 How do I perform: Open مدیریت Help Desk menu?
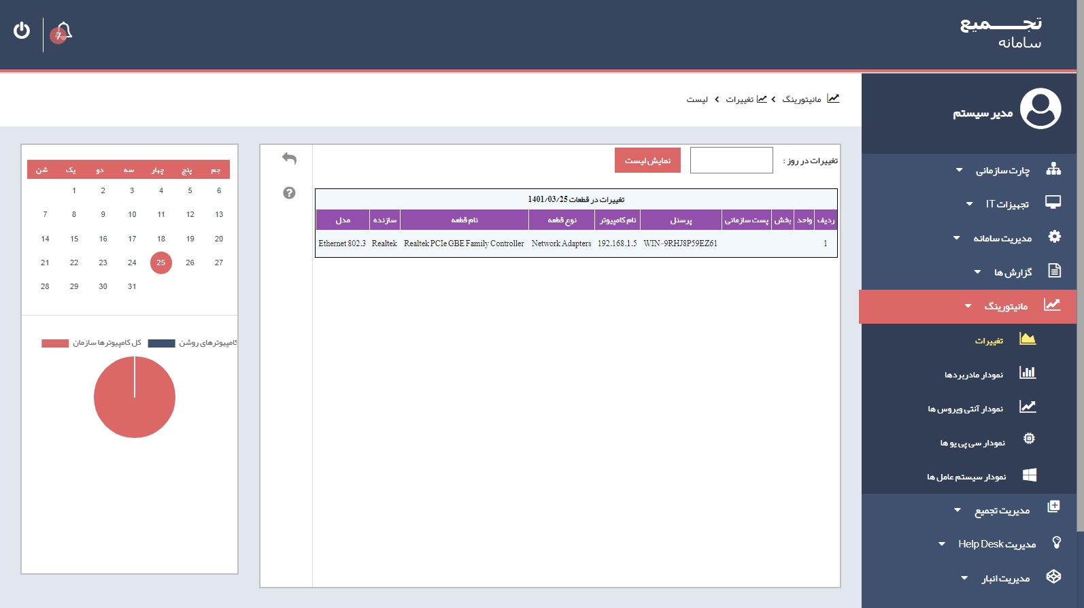point(996,544)
